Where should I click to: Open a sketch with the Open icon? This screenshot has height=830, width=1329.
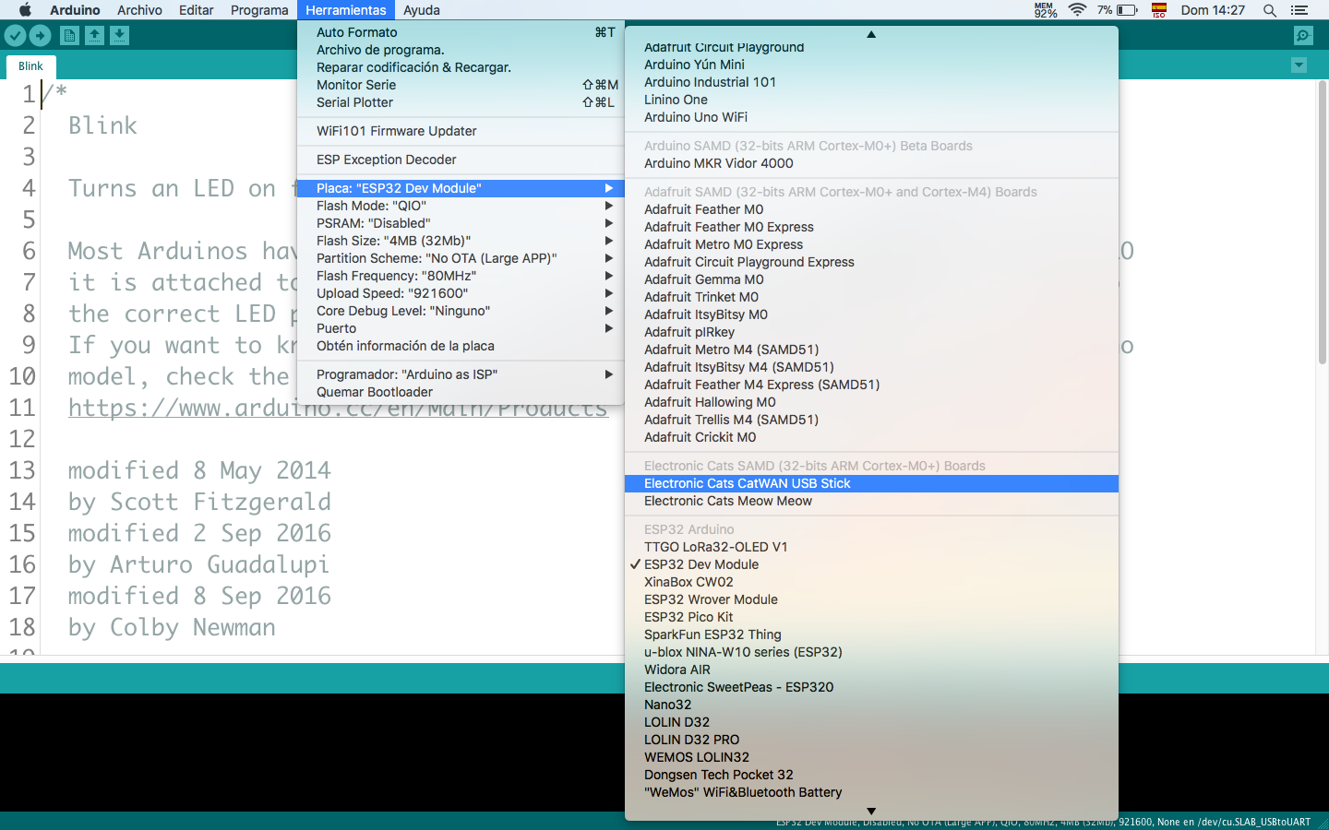[x=94, y=35]
